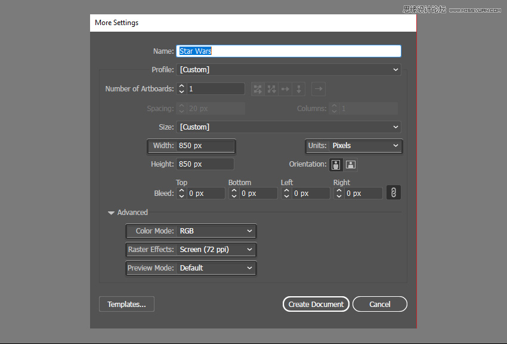Open the Templates button
Viewport: 507px width, 344px height.
126,304
